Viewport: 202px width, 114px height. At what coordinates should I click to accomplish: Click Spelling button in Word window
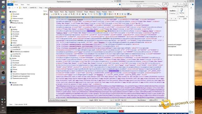(x=182, y=11)
